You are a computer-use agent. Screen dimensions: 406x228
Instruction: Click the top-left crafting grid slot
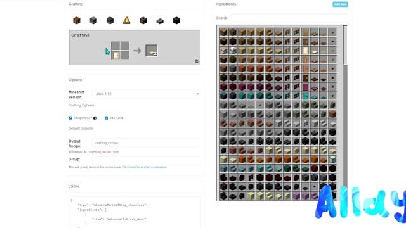click(x=115, y=46)
